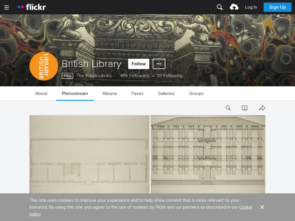Open the more options ellipsis button
The height and width of the screenshot is (221, 295).
pyautogui.click(x=159, y=64)
